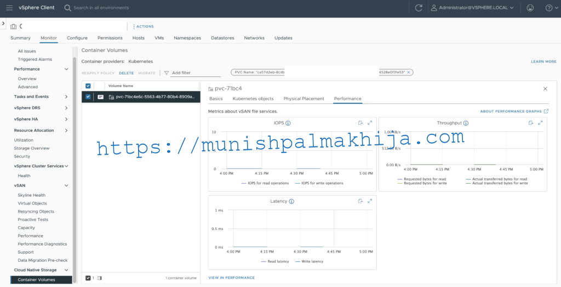The height and width of the screenshot is (287, 561).
Task: Click the Volume Name column header
Action: [x=121, y=86]
